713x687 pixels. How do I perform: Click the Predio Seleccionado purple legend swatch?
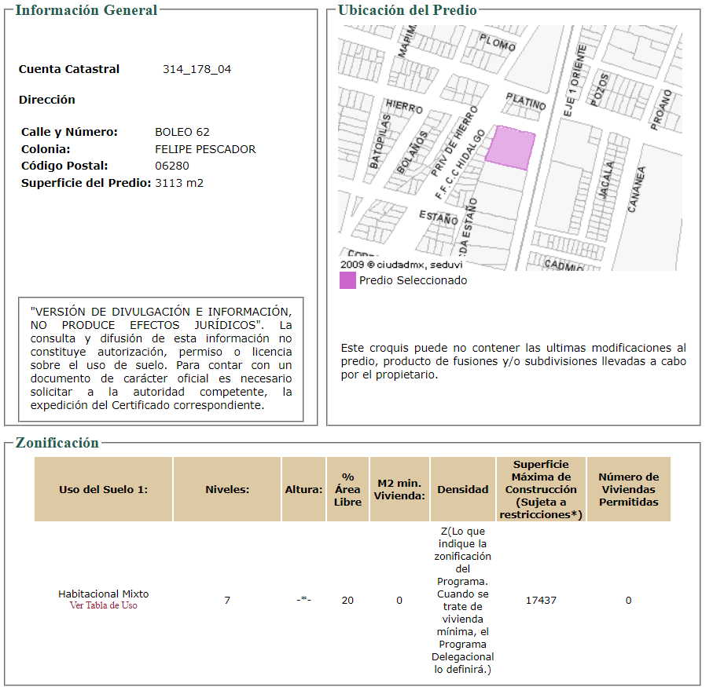(347, 280)
